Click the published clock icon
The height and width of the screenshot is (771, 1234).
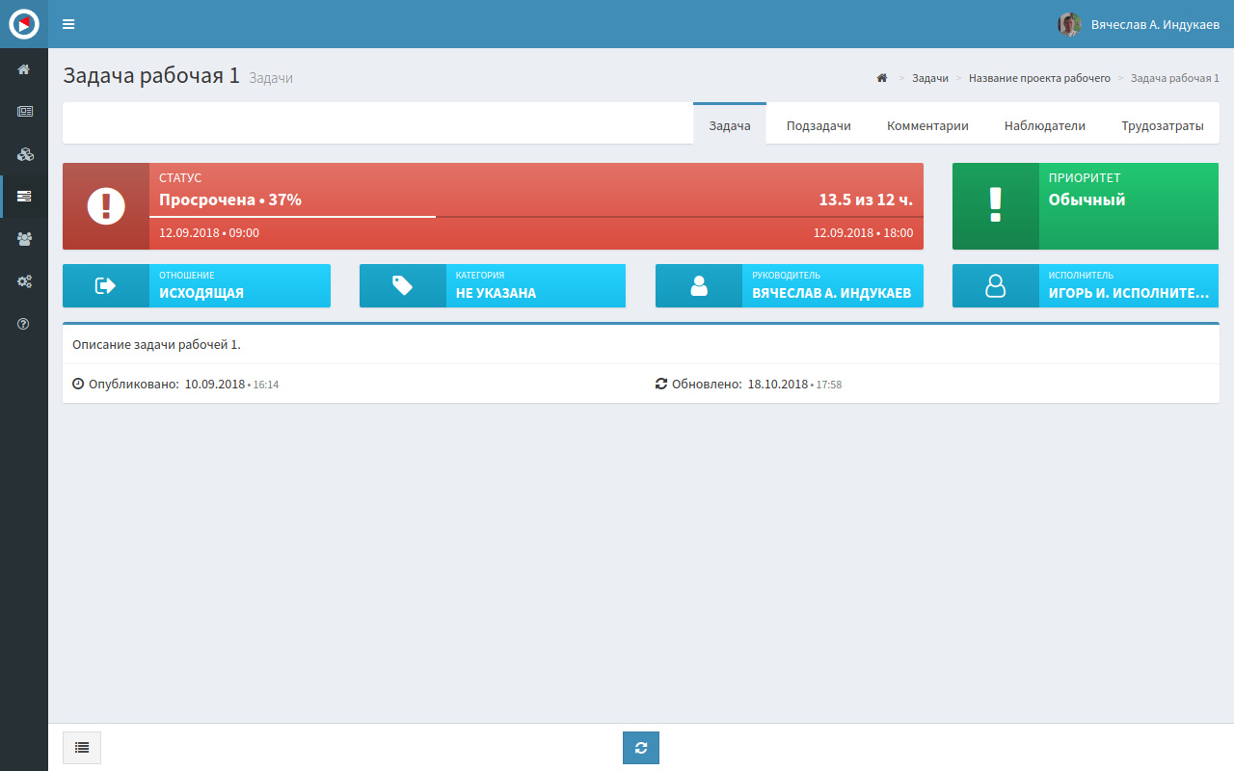(78, 384)
